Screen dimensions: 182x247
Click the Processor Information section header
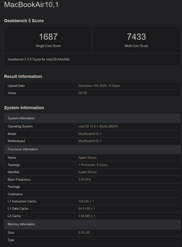coord(92,150)
